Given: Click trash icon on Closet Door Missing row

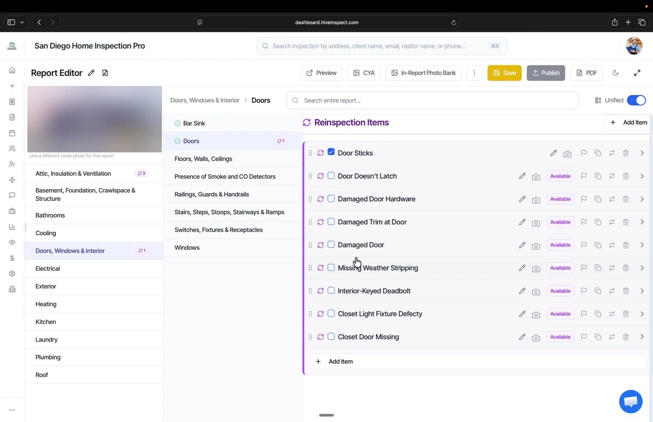Looking at the screenshot, I should tap(626, 337).
